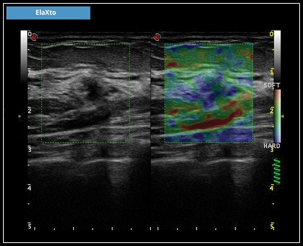Click the white depth marker 1 on left scale
Viewport: 303px width, 246px height.
[30, 73]
